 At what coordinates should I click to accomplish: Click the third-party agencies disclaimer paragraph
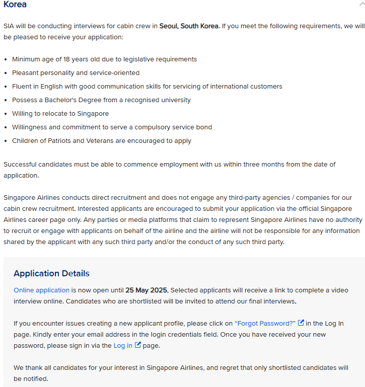182,220
